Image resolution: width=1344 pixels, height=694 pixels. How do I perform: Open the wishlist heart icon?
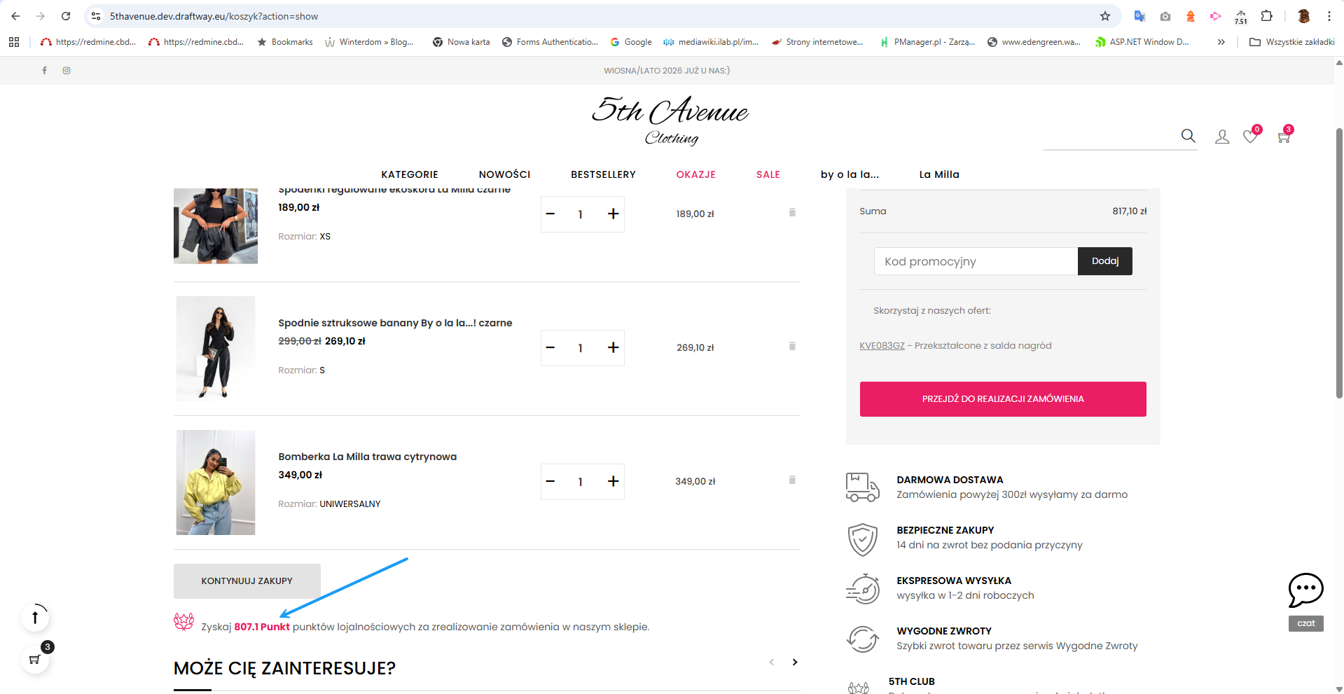(1250, 137)
